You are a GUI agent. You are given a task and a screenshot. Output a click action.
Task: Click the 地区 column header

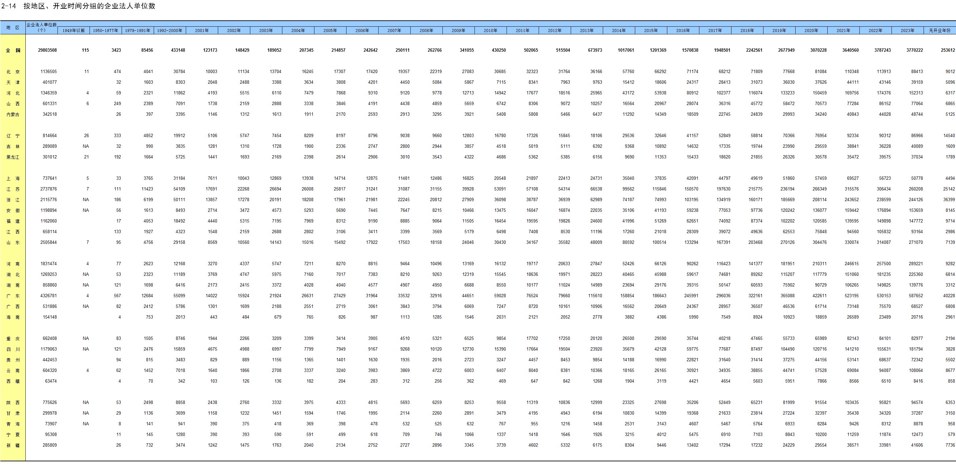13,27
